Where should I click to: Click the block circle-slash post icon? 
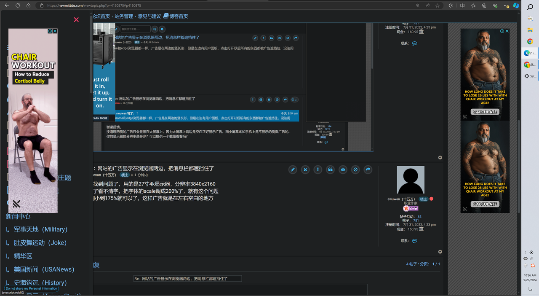click(x=355, y=170)
